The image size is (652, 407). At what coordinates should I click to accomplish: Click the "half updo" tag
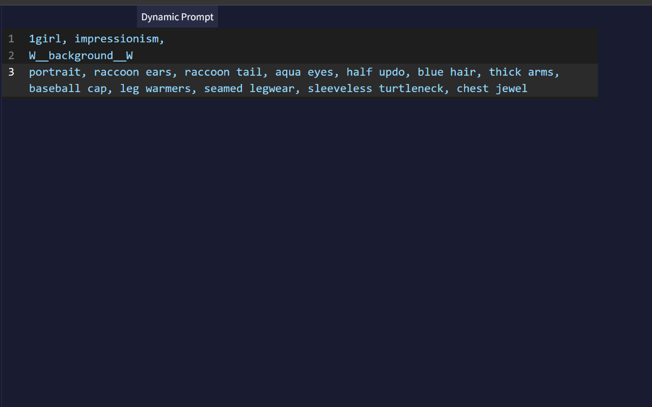click(375, 72)
